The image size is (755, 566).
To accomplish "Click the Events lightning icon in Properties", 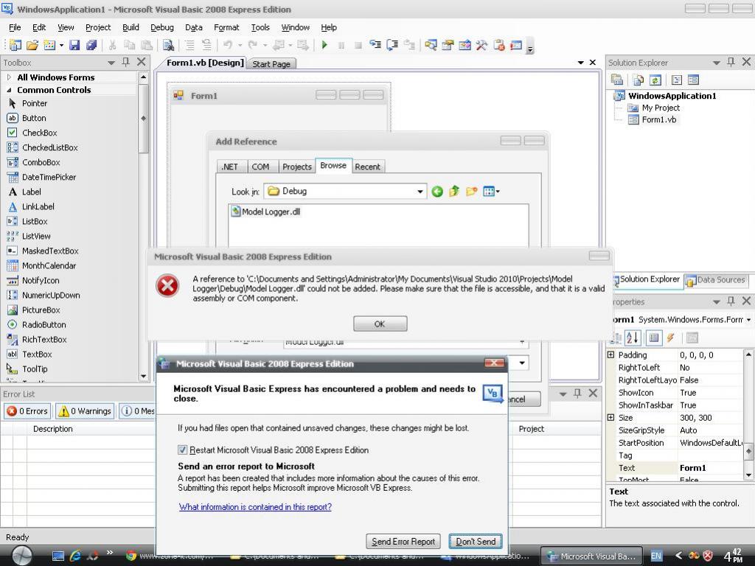I will pos(671,338).
